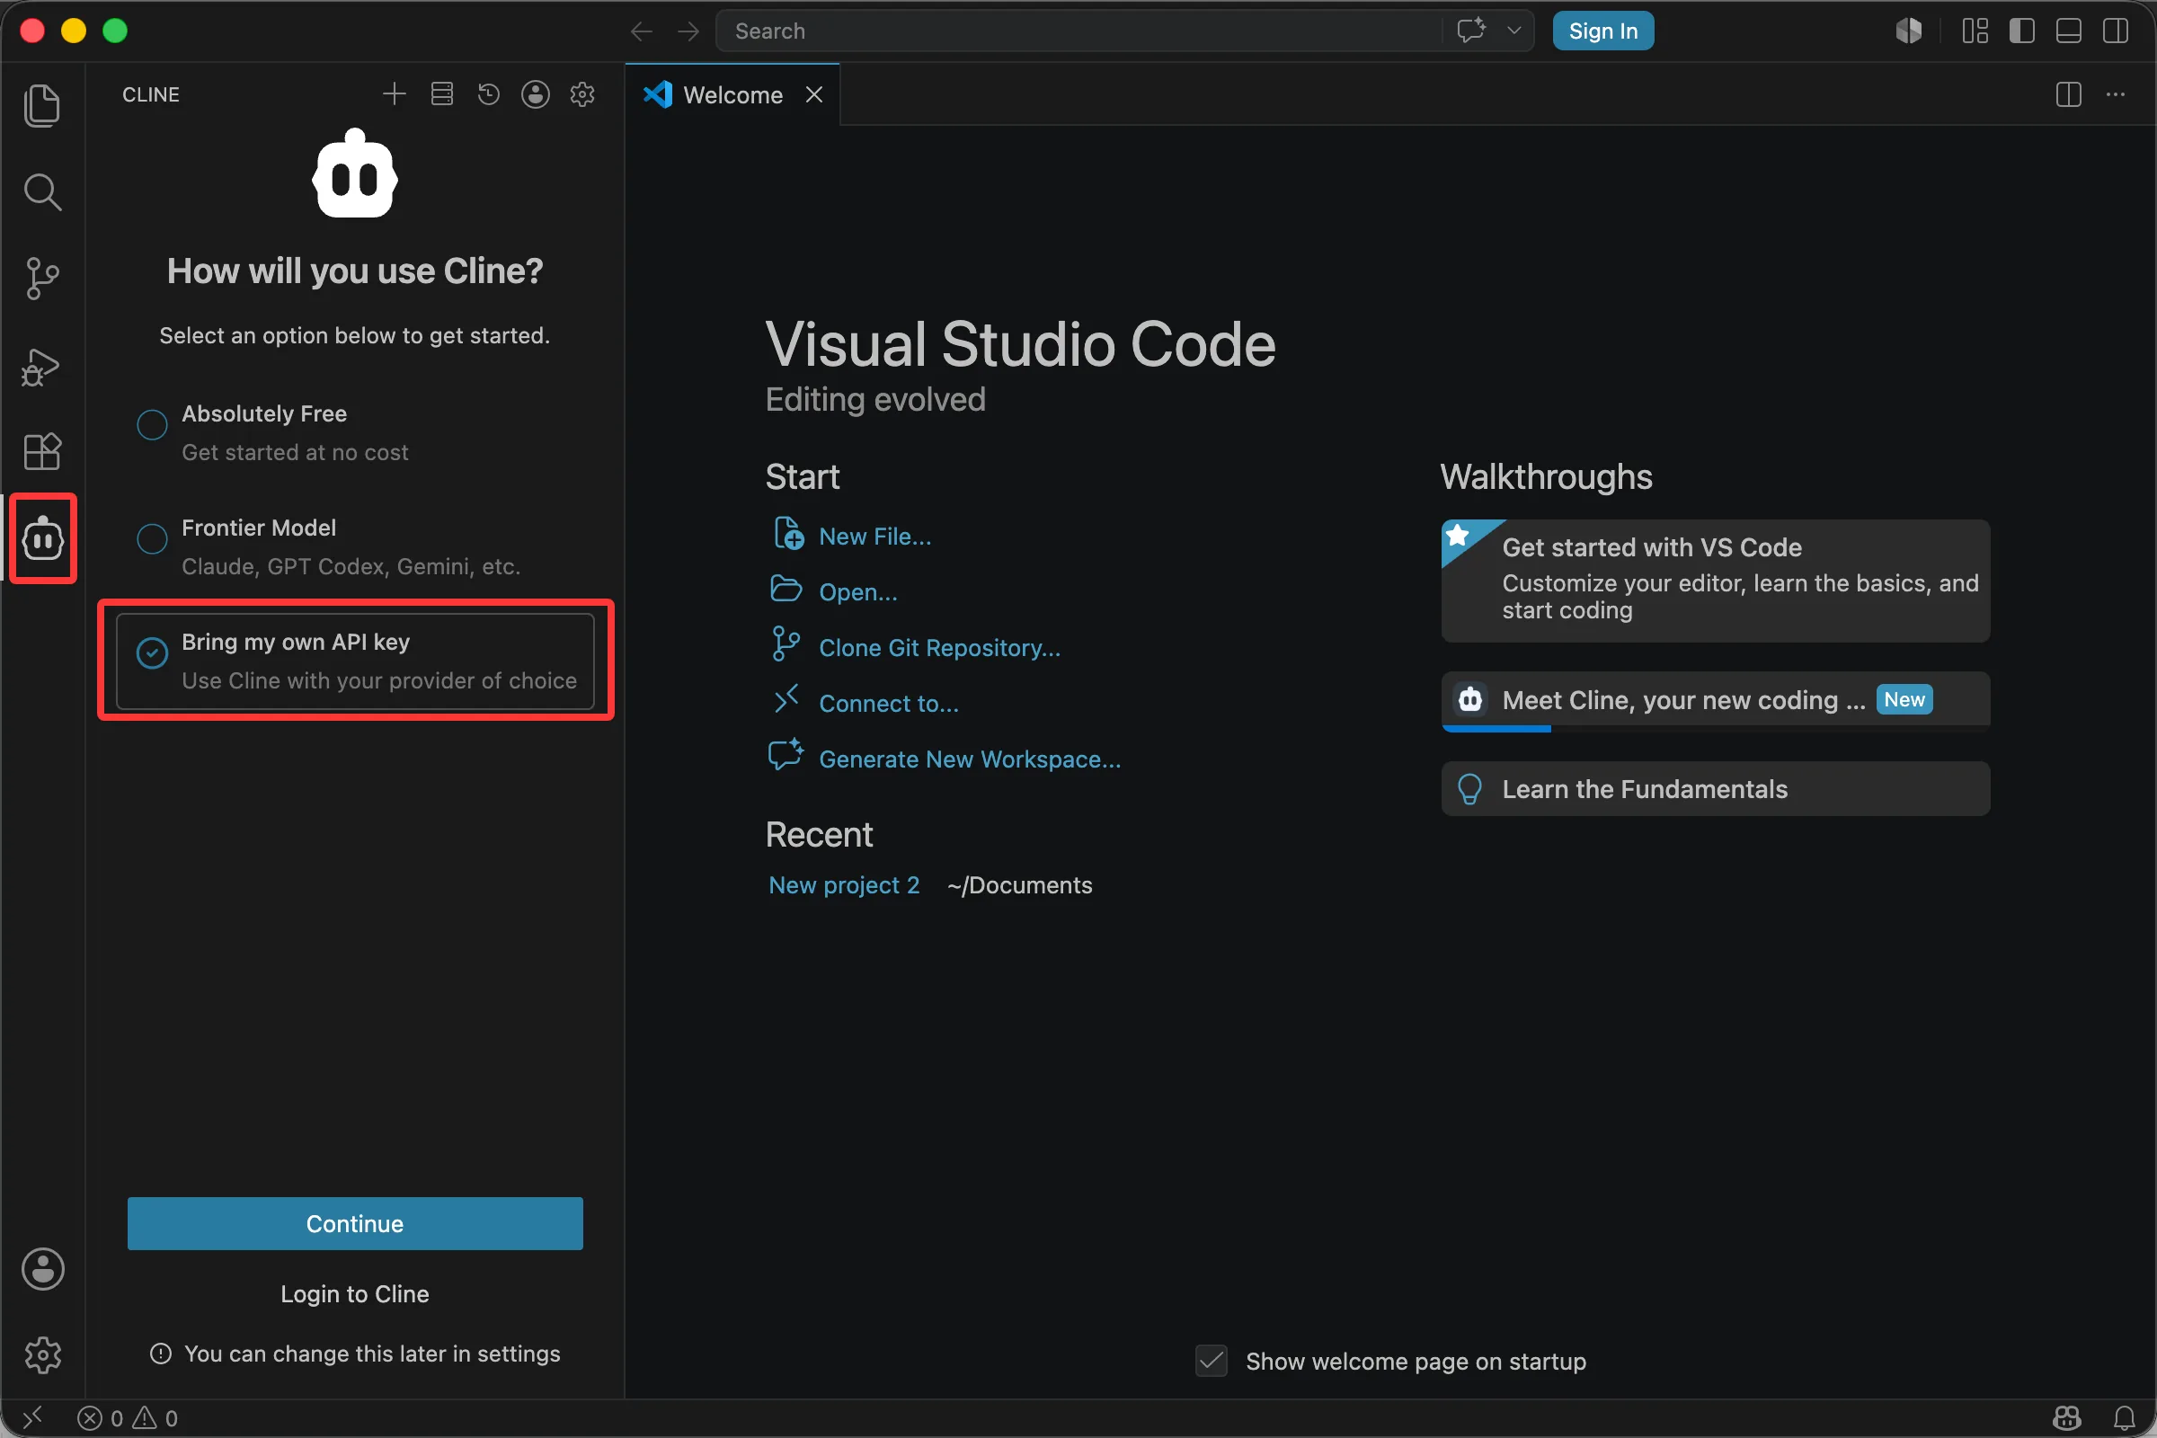The height and width of the screenshot is (1438, 2157).
Task: Click Login to Cline
Action: pyautogui.click(x=355, y=1294)
